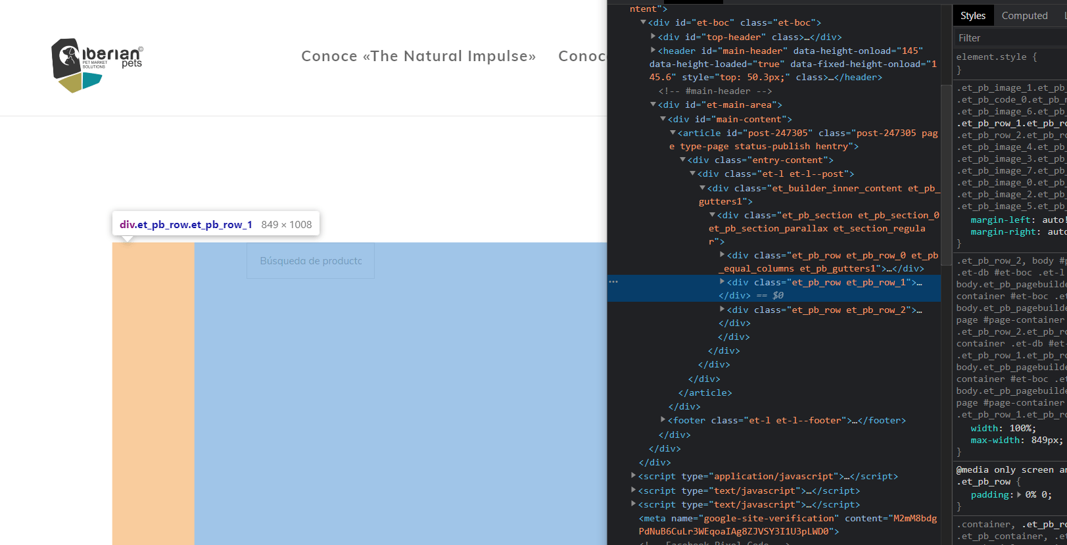The image size is (1067, 545).
Task: Switch to the Styles tab
Action: (972, 16)
